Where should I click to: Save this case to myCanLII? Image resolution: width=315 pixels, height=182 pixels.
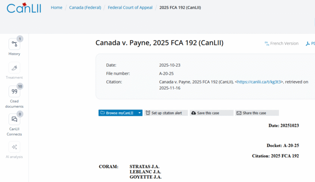211,113
